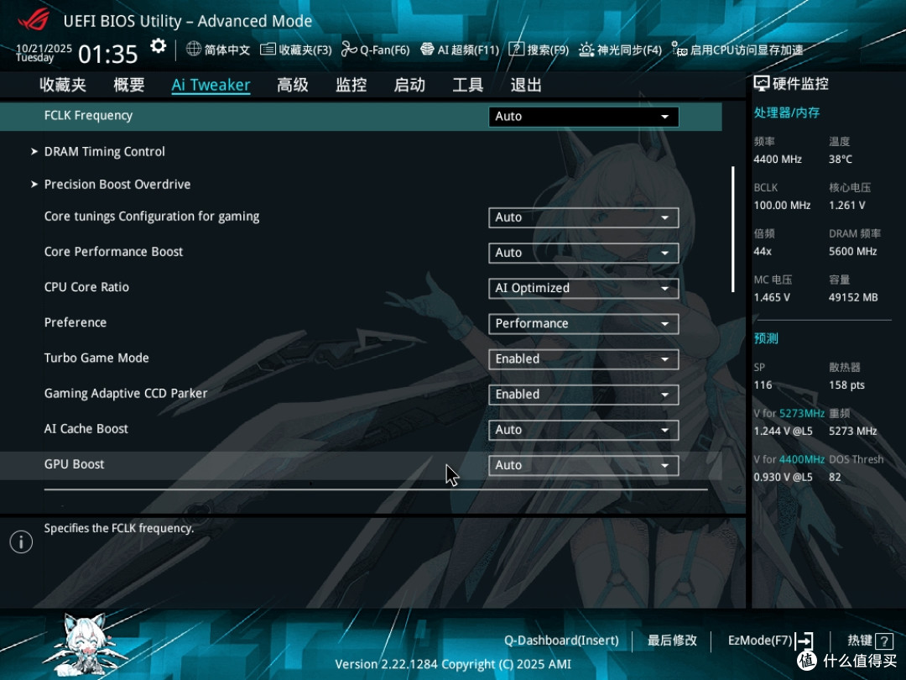
Task: Click the Q-Fan(F6) fan icon
Action: click(x=348, y=50)
